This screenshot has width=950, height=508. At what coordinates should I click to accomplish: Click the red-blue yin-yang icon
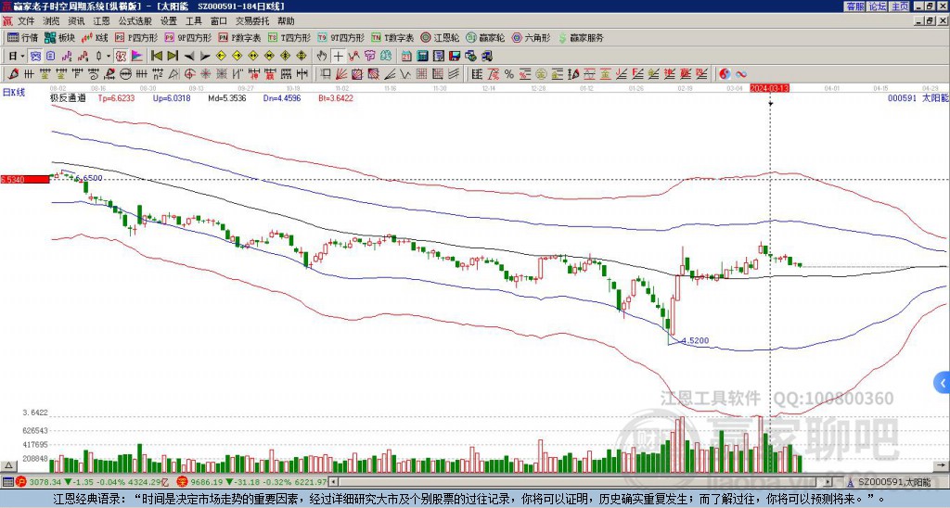point(725,74)
